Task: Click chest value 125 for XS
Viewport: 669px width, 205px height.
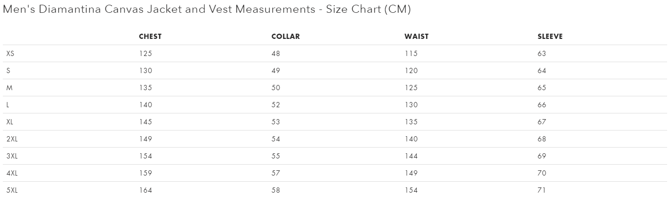Action: click(x=145, y=54)
